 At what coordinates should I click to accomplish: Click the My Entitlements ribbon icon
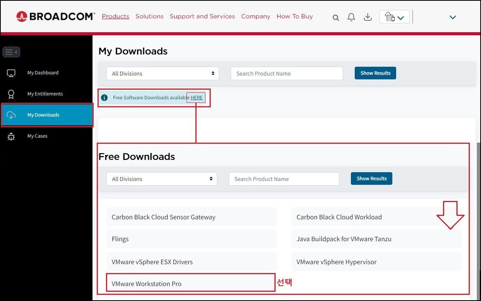[11, 94]
